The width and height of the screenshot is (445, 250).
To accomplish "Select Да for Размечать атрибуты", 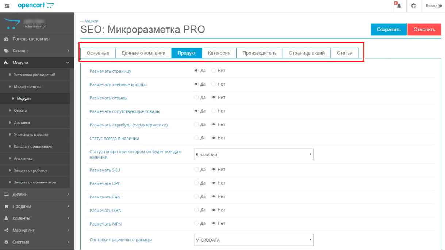I will click(196, 124).
